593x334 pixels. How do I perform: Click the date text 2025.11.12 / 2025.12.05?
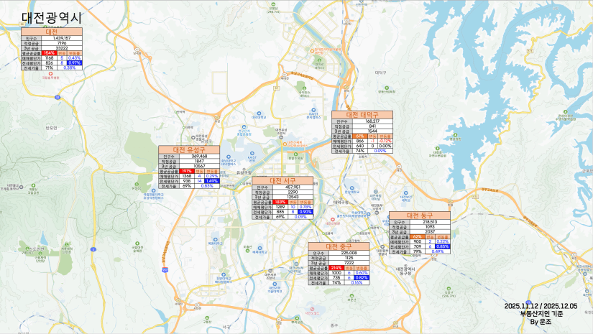(x=541, y=306)
